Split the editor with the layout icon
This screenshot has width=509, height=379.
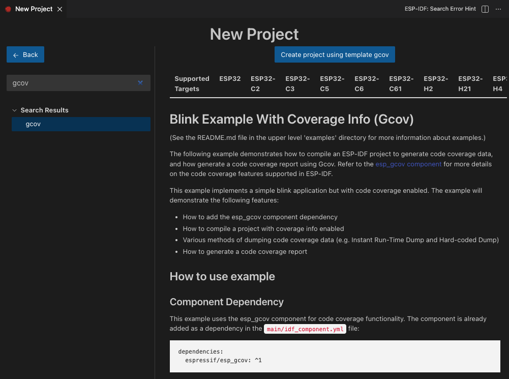(485, 9)
